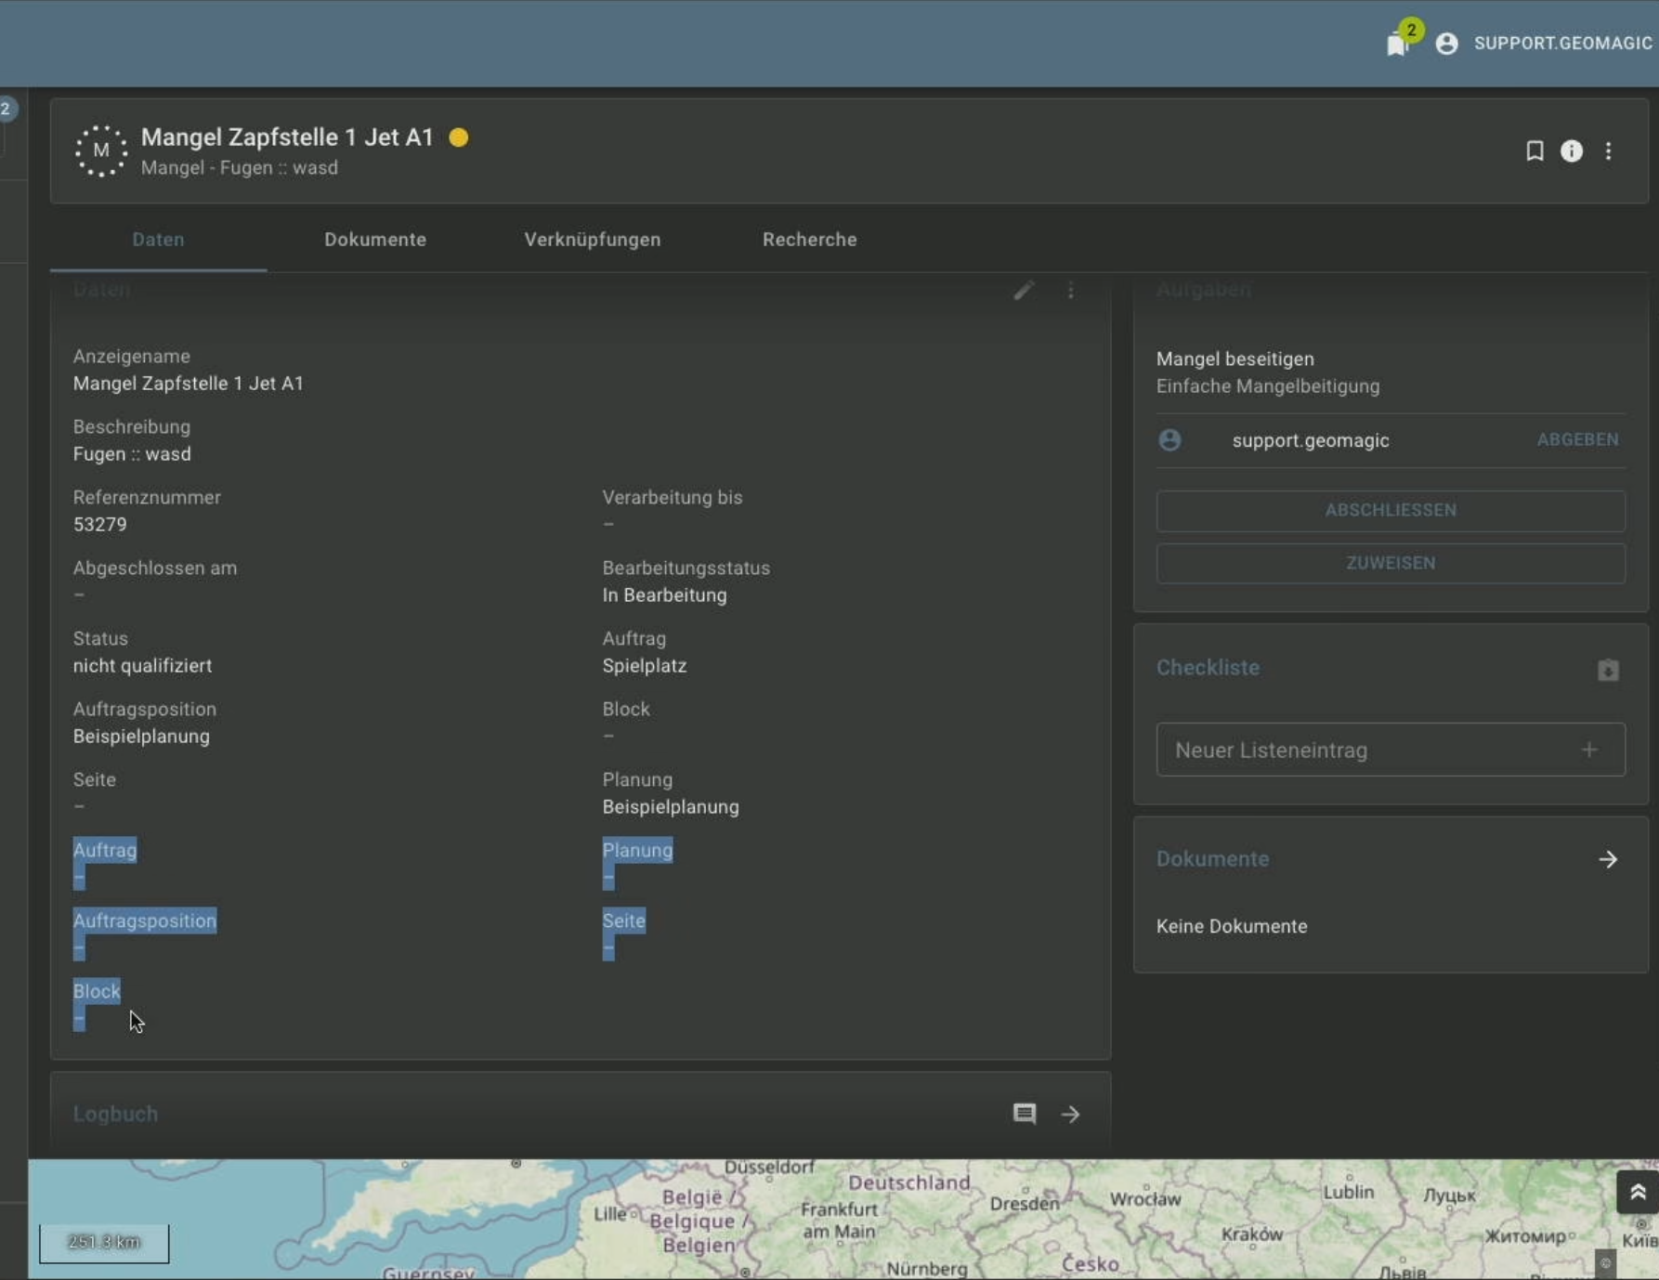
Task: Click ABGEBEN next to support.geomagic
Action: 1577,440
